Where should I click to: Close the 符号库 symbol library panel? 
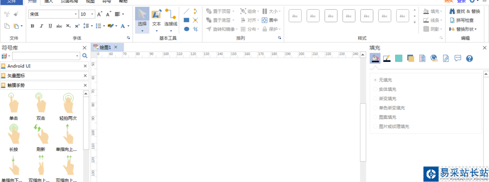(85, 48)
